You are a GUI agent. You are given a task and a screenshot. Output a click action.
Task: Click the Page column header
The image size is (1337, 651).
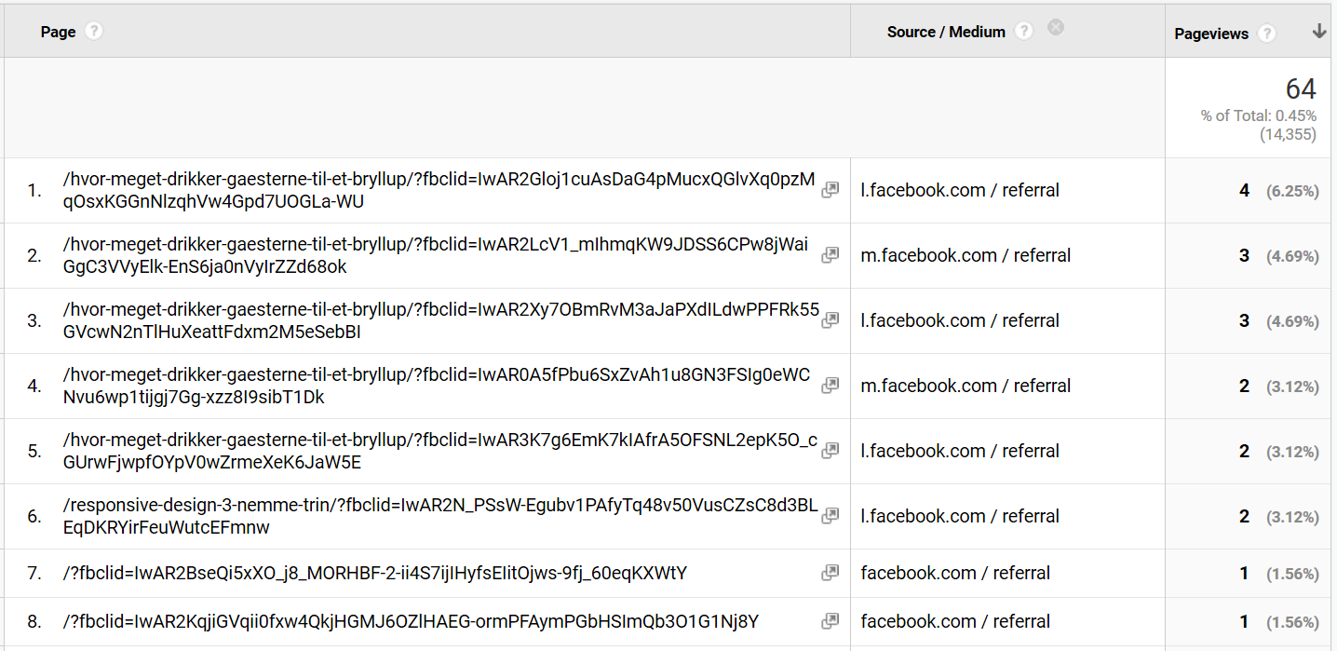[58, 32]
